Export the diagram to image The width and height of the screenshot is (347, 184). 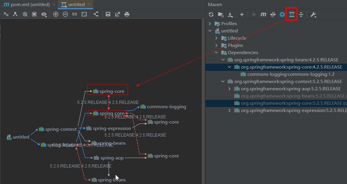118,14
